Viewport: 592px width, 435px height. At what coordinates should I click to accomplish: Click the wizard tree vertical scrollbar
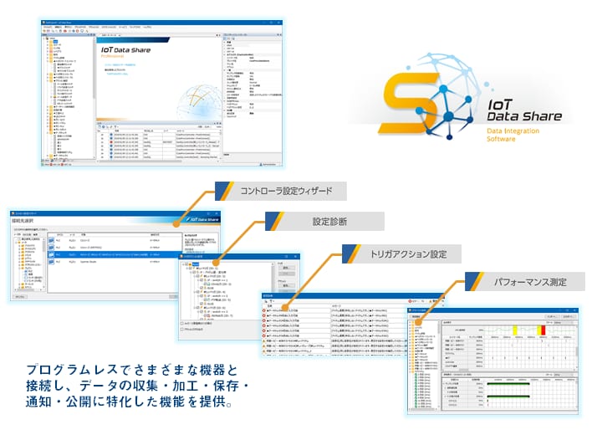[x=43, y=263]
